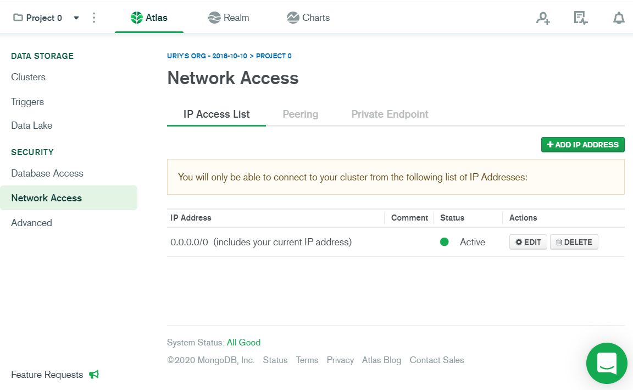
Task: Switch to the Charts tab
Action: (308, 18)
